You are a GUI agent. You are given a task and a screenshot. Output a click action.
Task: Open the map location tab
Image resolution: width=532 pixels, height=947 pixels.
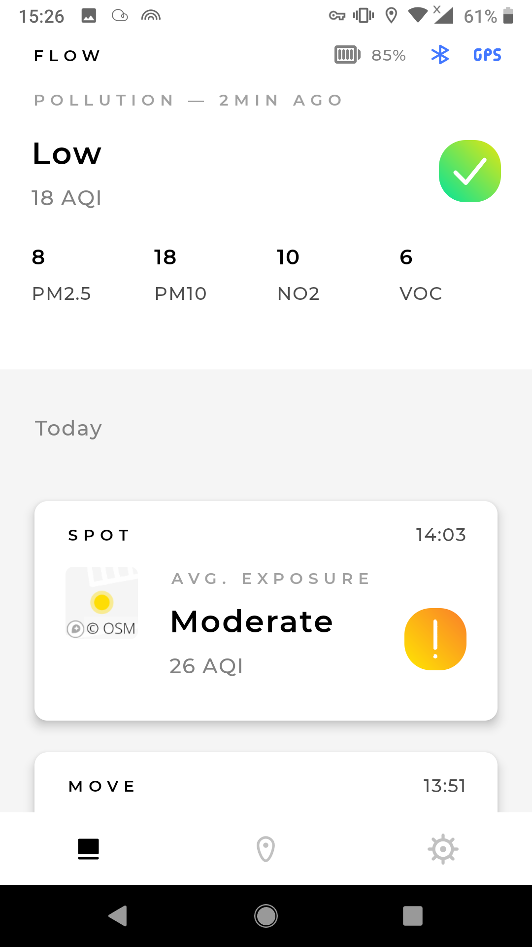point(266,849)
